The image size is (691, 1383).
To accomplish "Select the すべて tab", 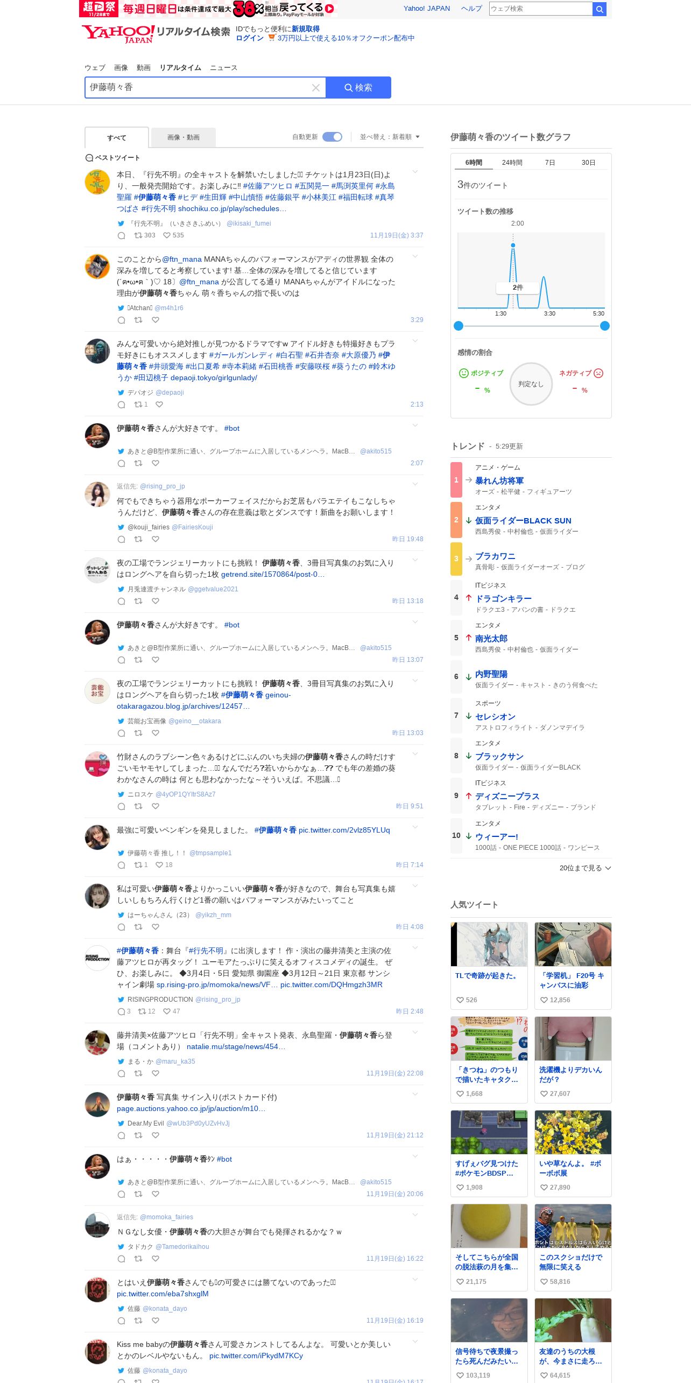I will pos(117,138).
